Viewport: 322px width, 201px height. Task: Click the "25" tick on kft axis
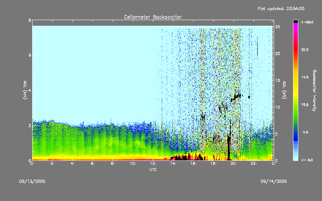277,27
